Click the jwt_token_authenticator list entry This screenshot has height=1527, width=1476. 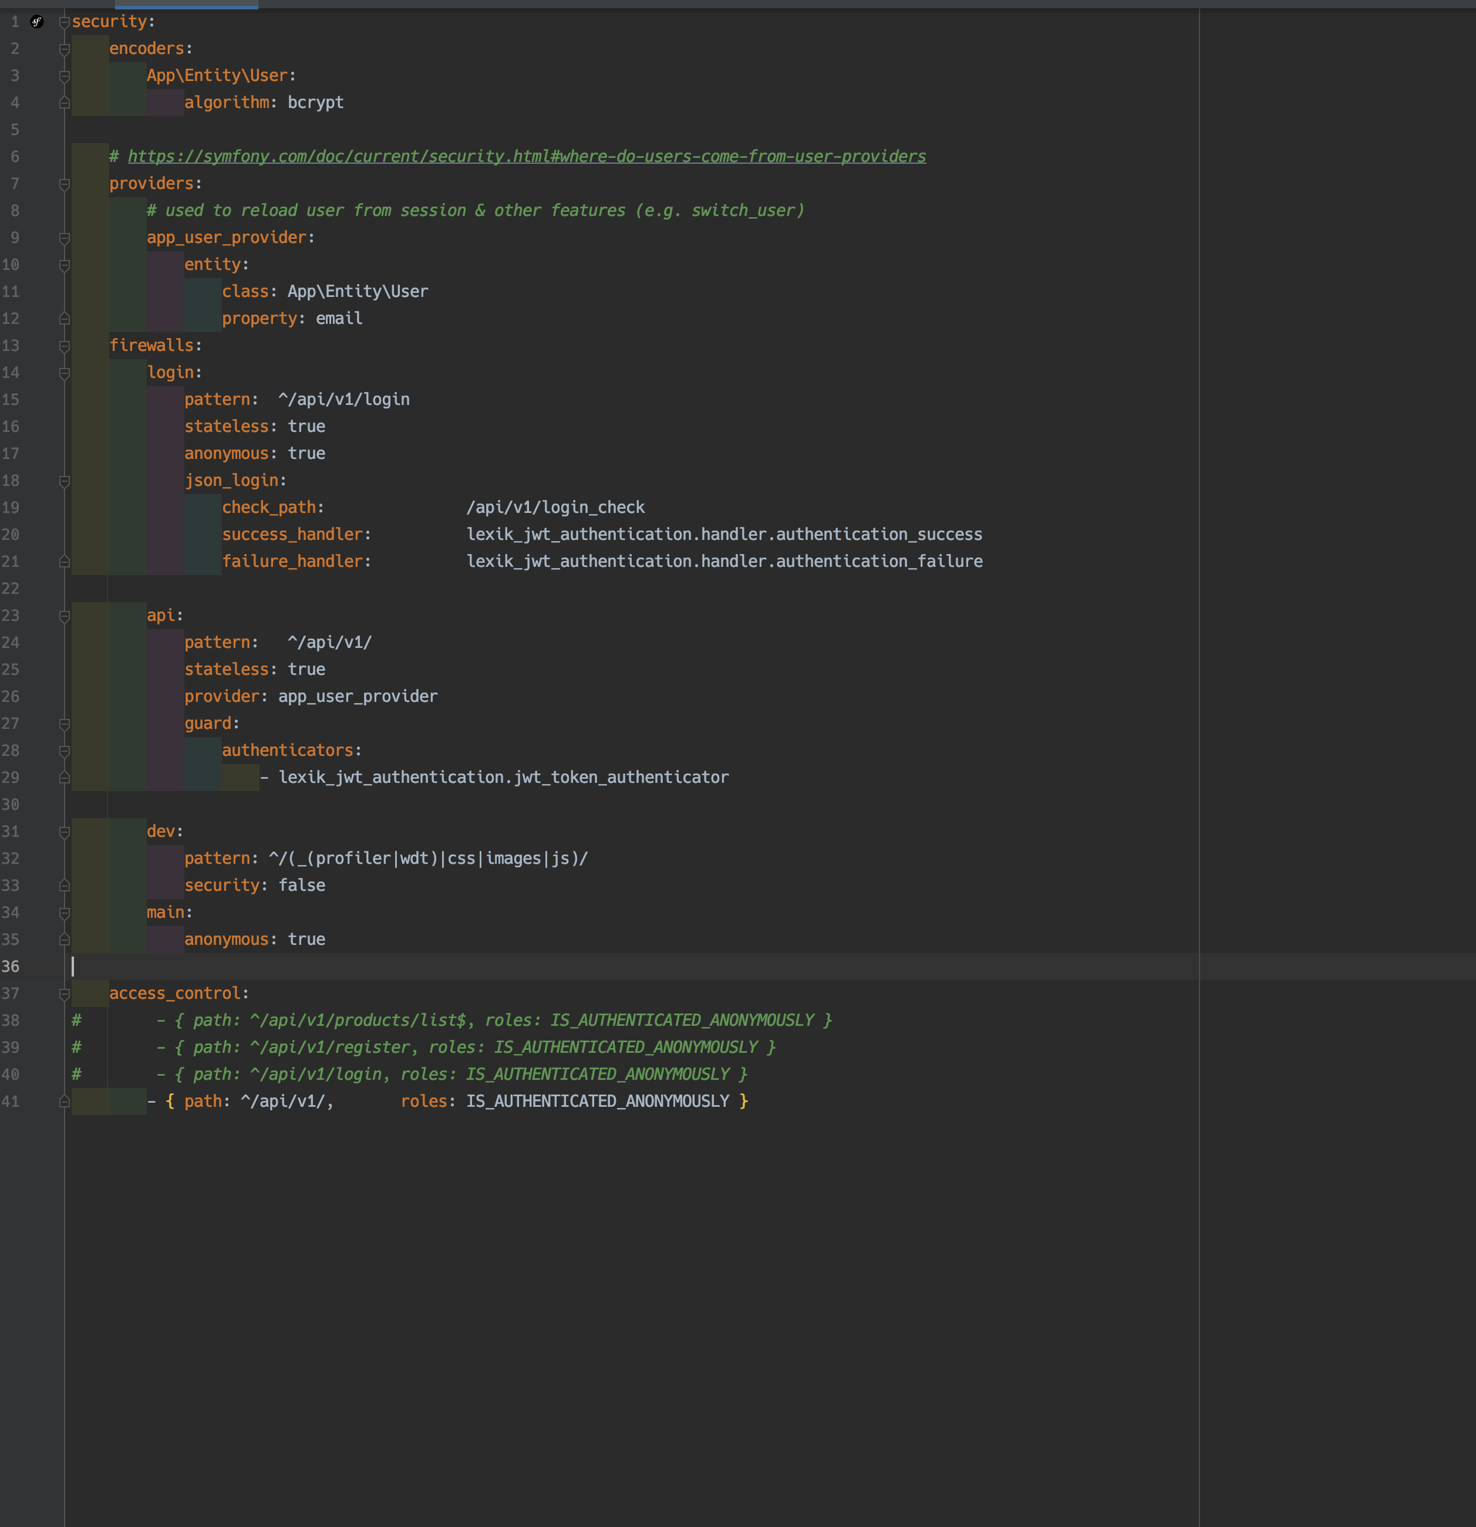(x=503, y=778)
